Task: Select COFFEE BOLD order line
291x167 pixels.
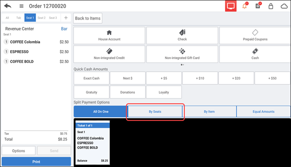Action: [36, 62]
